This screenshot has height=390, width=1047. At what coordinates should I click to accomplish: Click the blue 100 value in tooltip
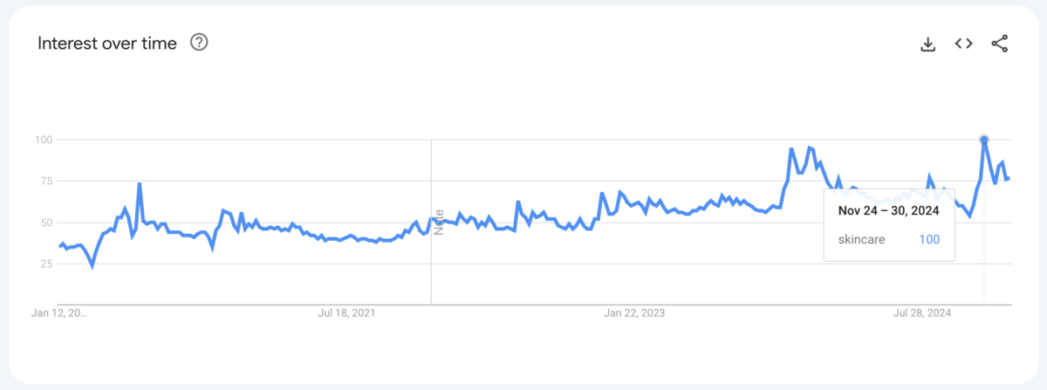pyautogui.click(x=929, y=239)
